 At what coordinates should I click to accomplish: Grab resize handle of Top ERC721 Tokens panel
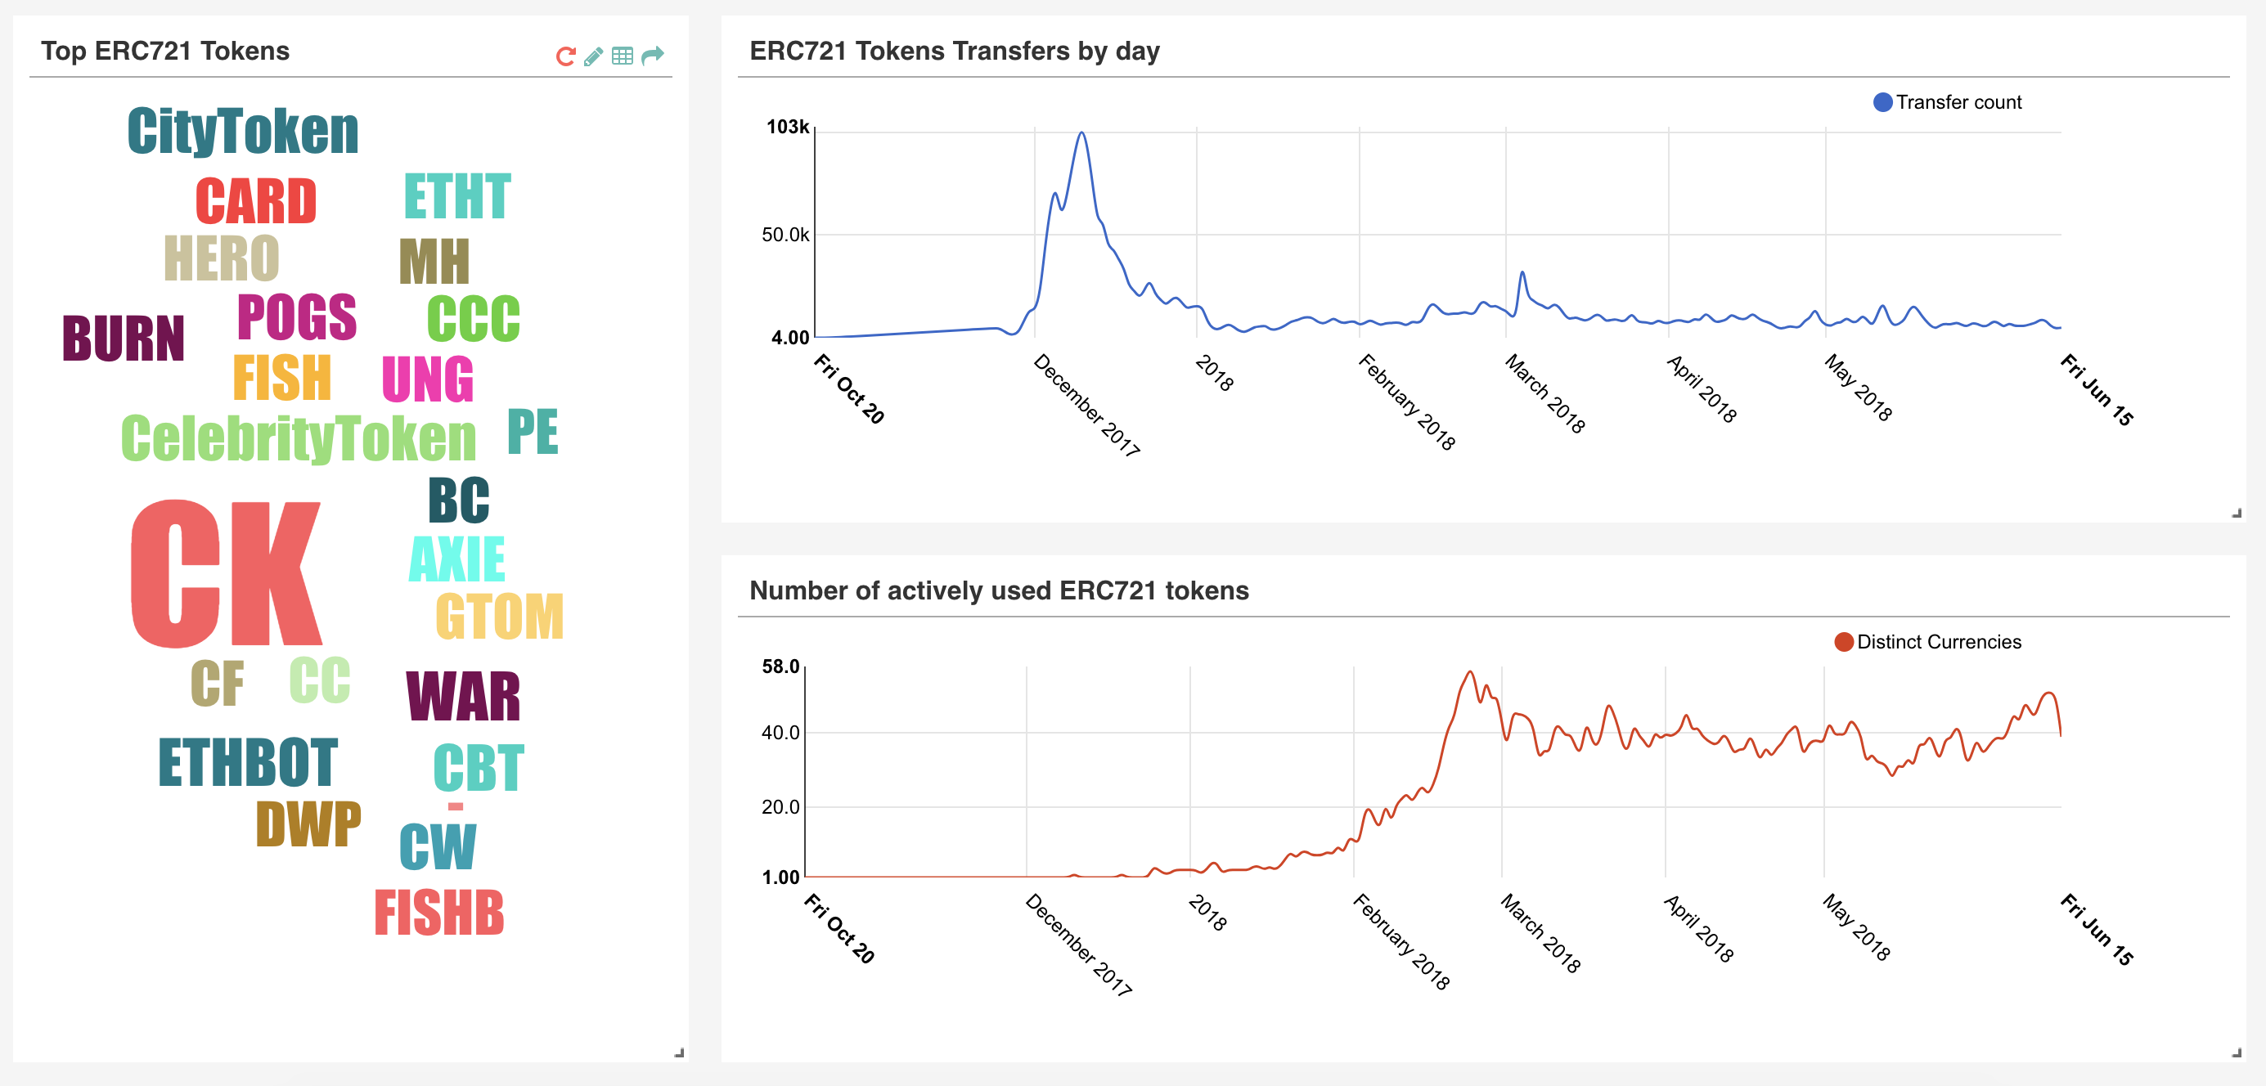pos(679,1052)
